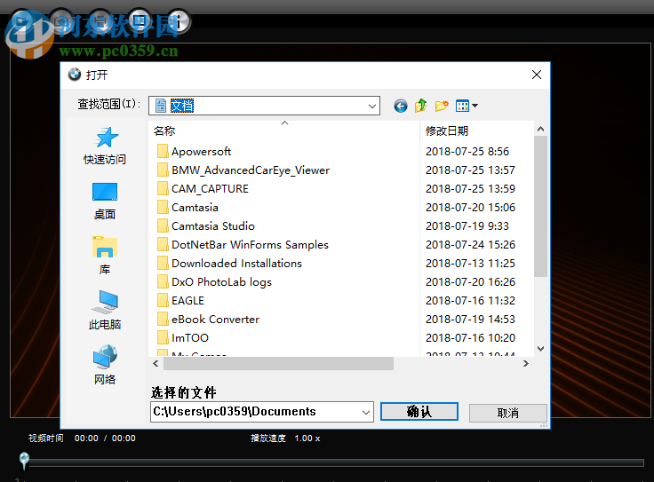The height and width of the screenshot is (482, 654).
Task: Select the Camtasia folder
Action: point(195,208)
